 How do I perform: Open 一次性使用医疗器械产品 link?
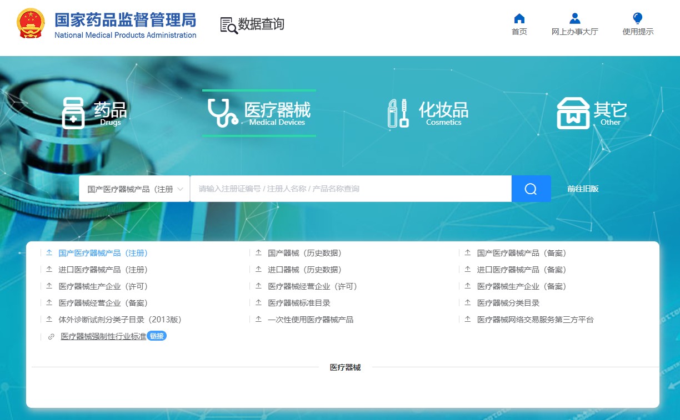(311, 320)
